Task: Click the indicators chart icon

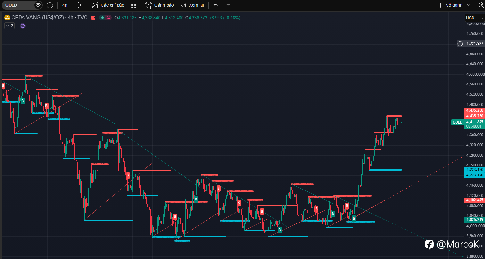Action: pyautogui.click(x=95, y=5)
